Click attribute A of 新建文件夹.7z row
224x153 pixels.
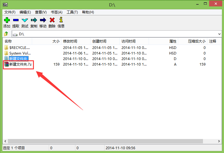(x=175, y=64)
